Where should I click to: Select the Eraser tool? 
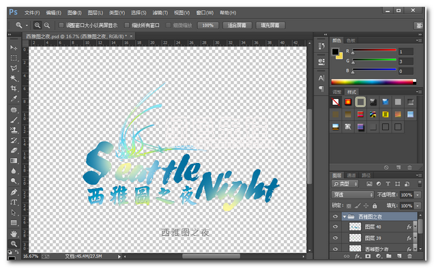pyautogui.click(x=14, y=151)
